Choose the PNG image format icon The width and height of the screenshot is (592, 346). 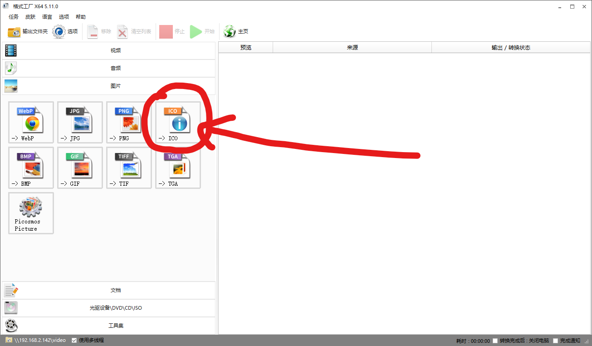(x=129, y=123)
